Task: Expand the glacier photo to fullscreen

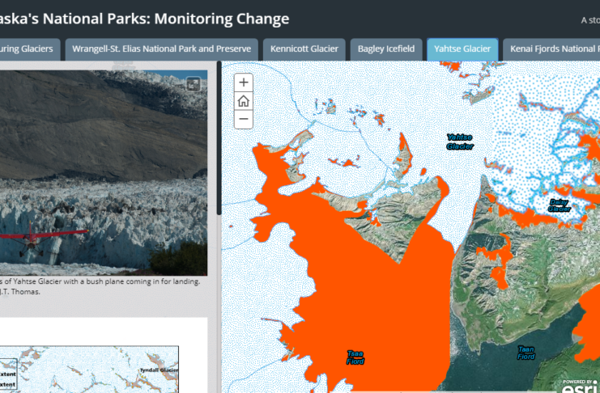Action: click(x=193, y=83)
